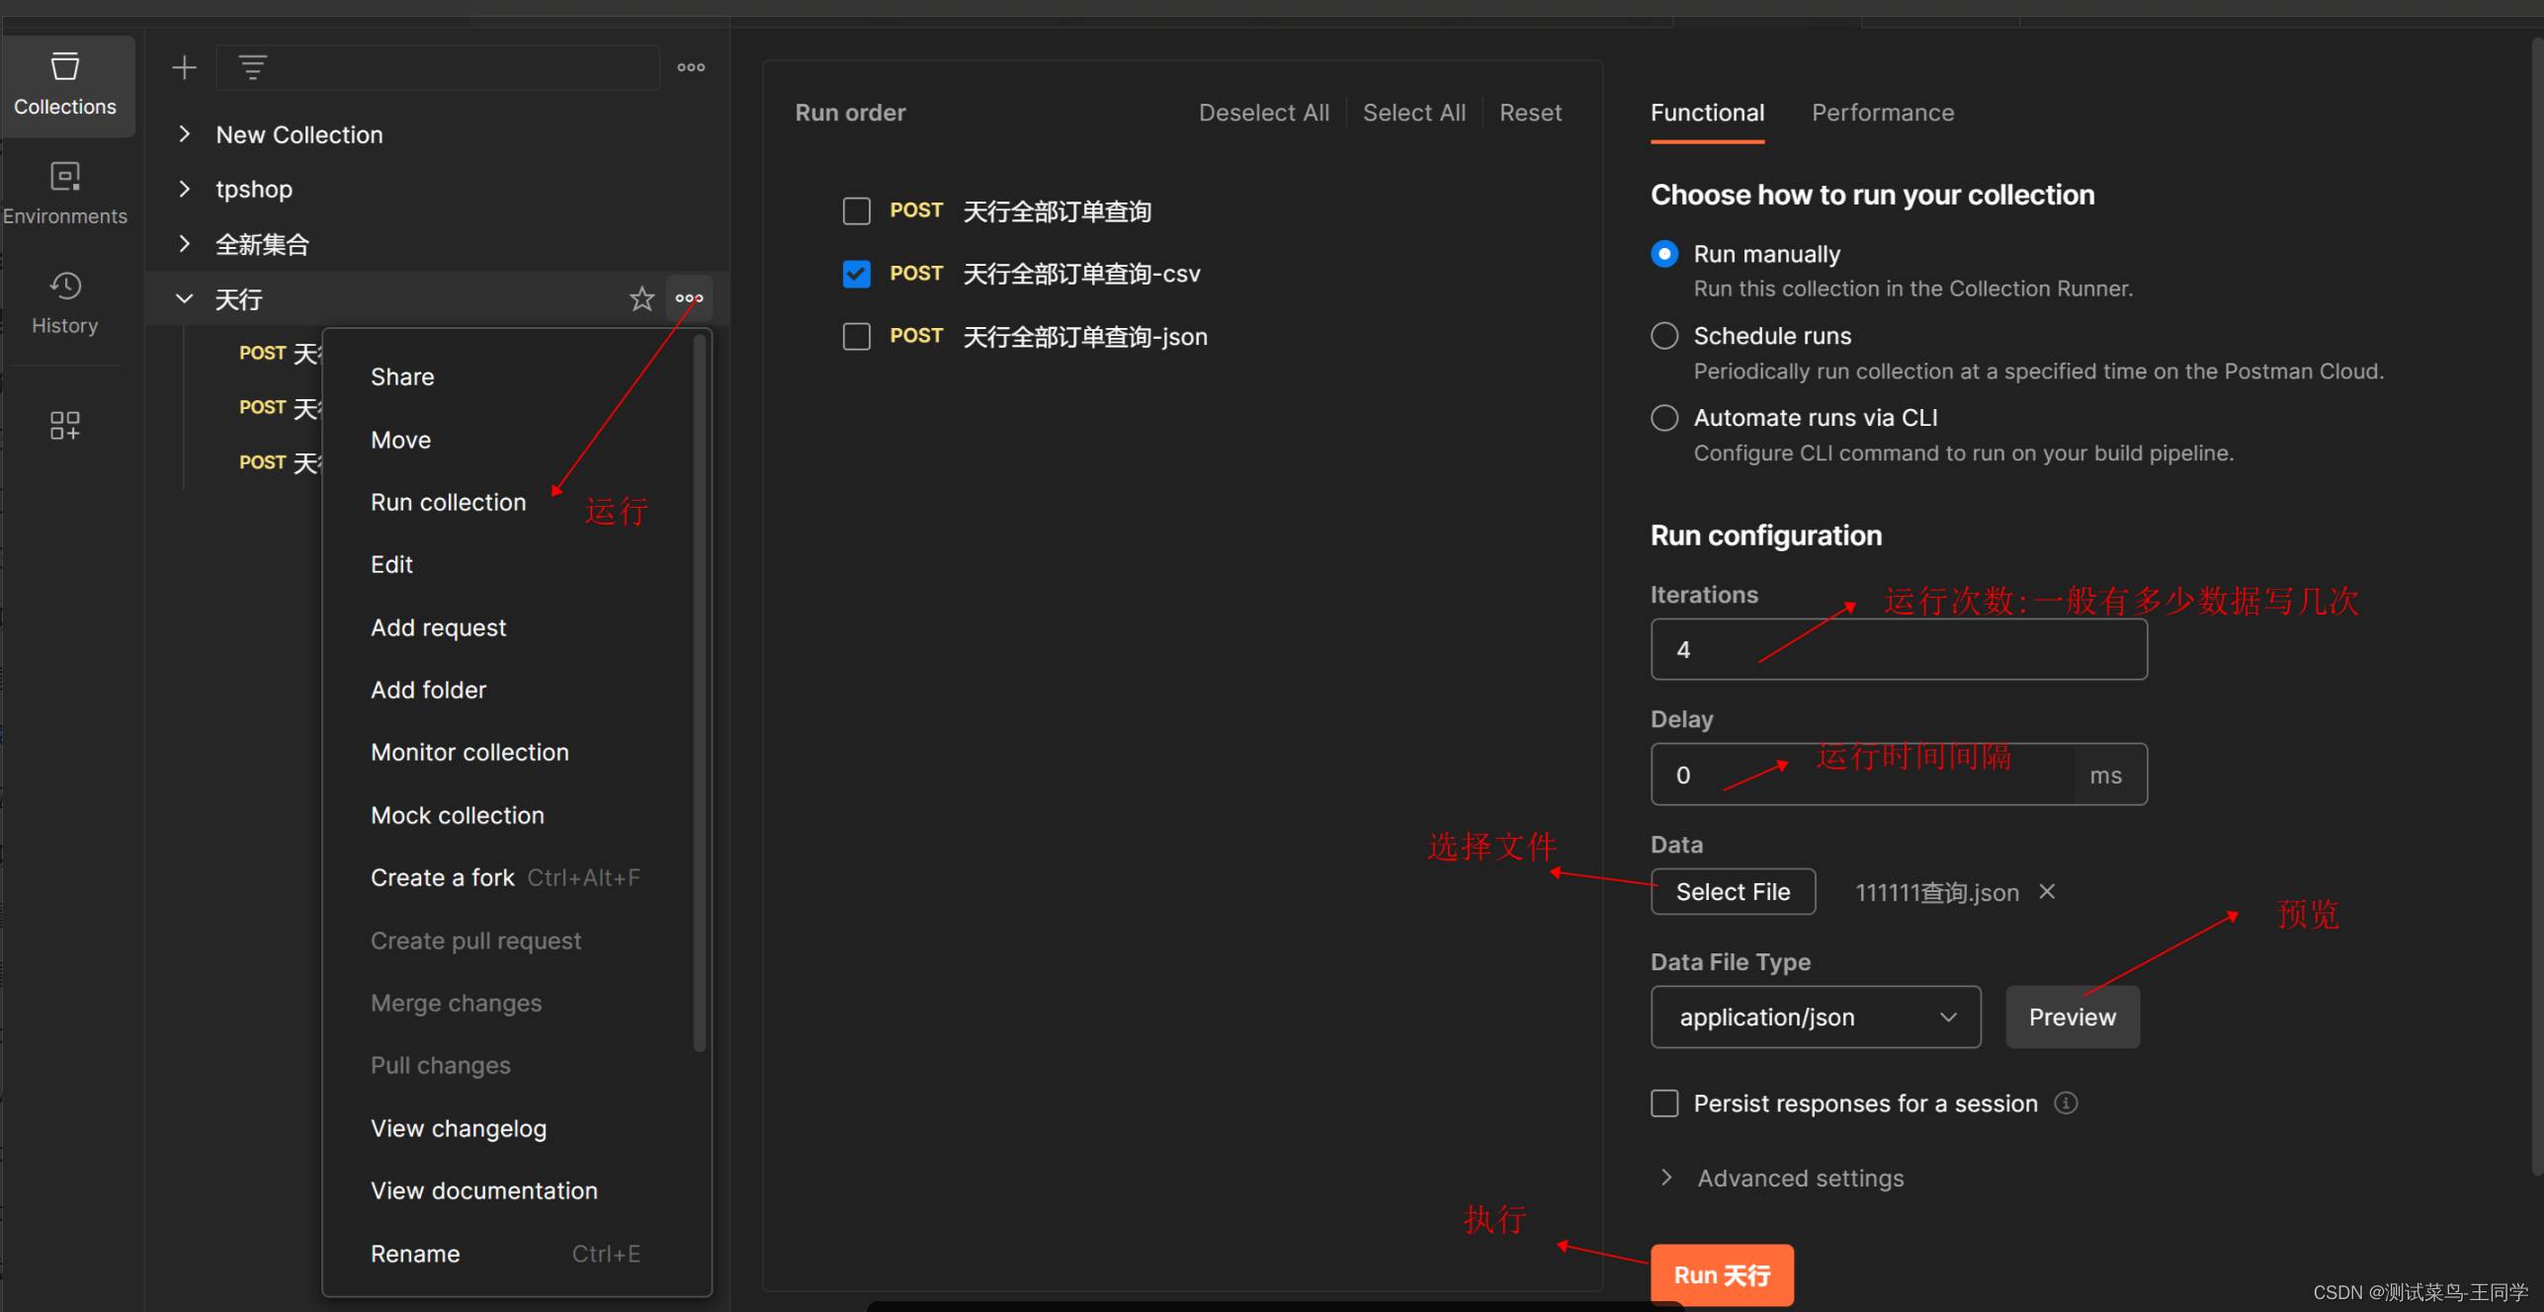Screen dimensions: 2544x1312
Task: Click the star/favorite icon on 天行
Action: (641, 298)
